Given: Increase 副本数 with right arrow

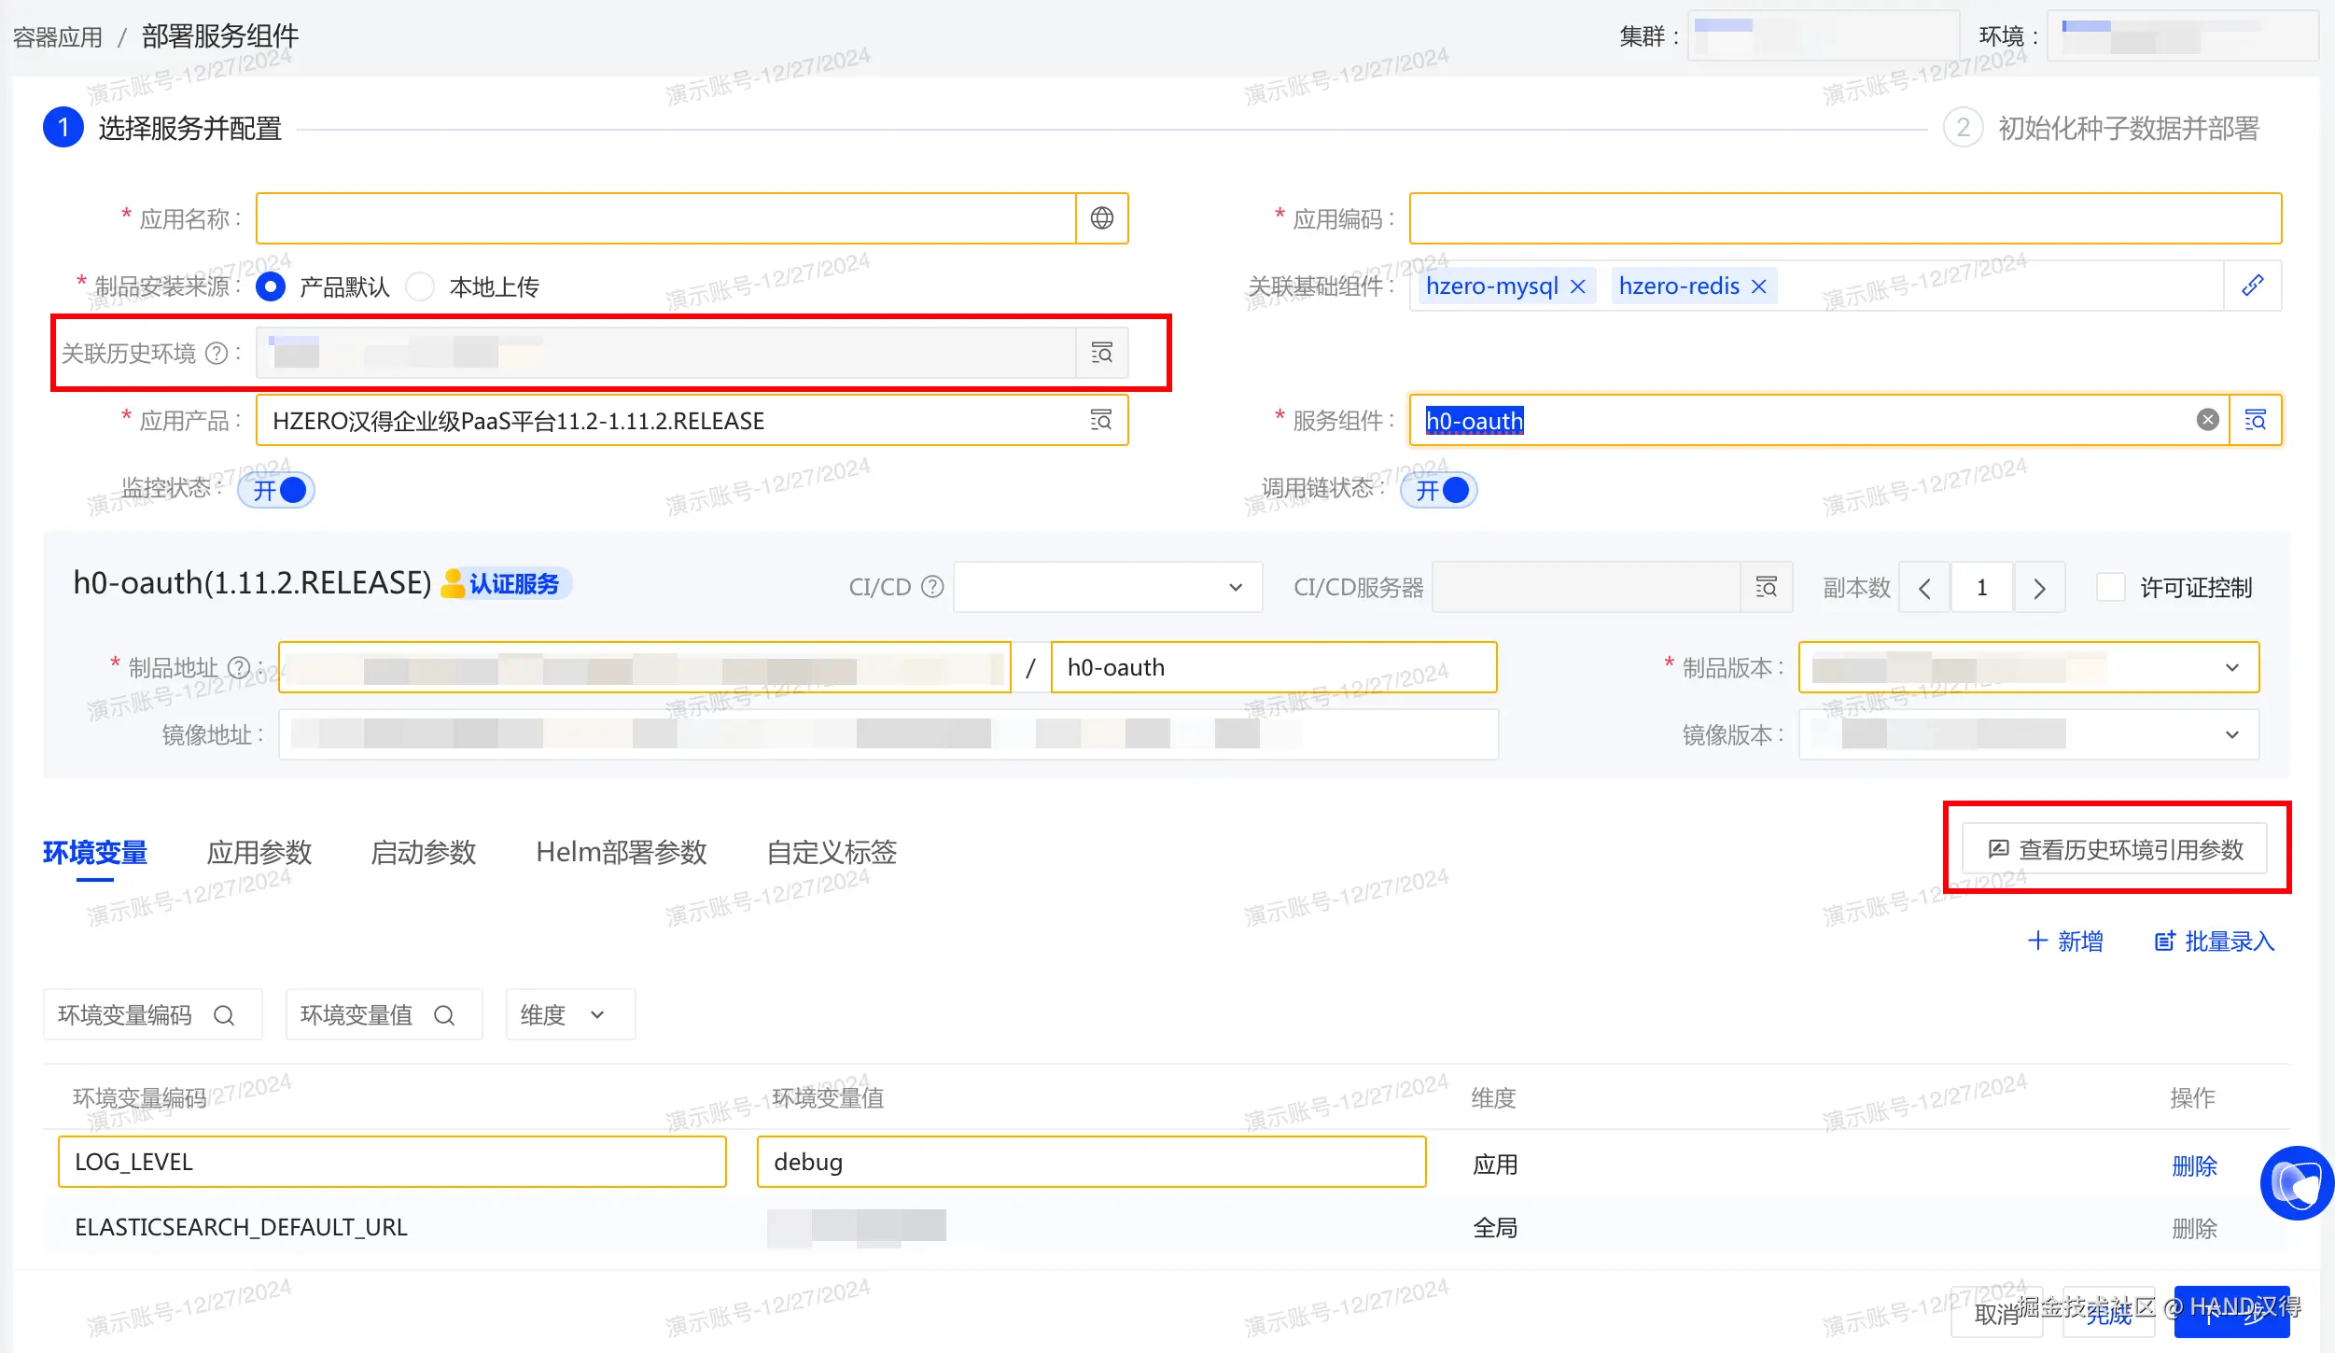Looking at the screenshot, I should click(x=2039, y=588).
